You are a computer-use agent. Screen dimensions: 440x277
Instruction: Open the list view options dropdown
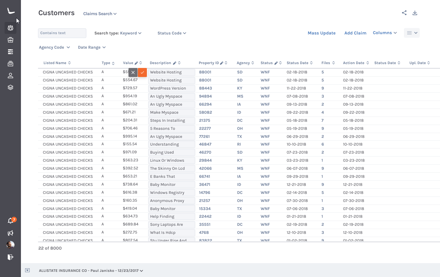click(412, 33)
